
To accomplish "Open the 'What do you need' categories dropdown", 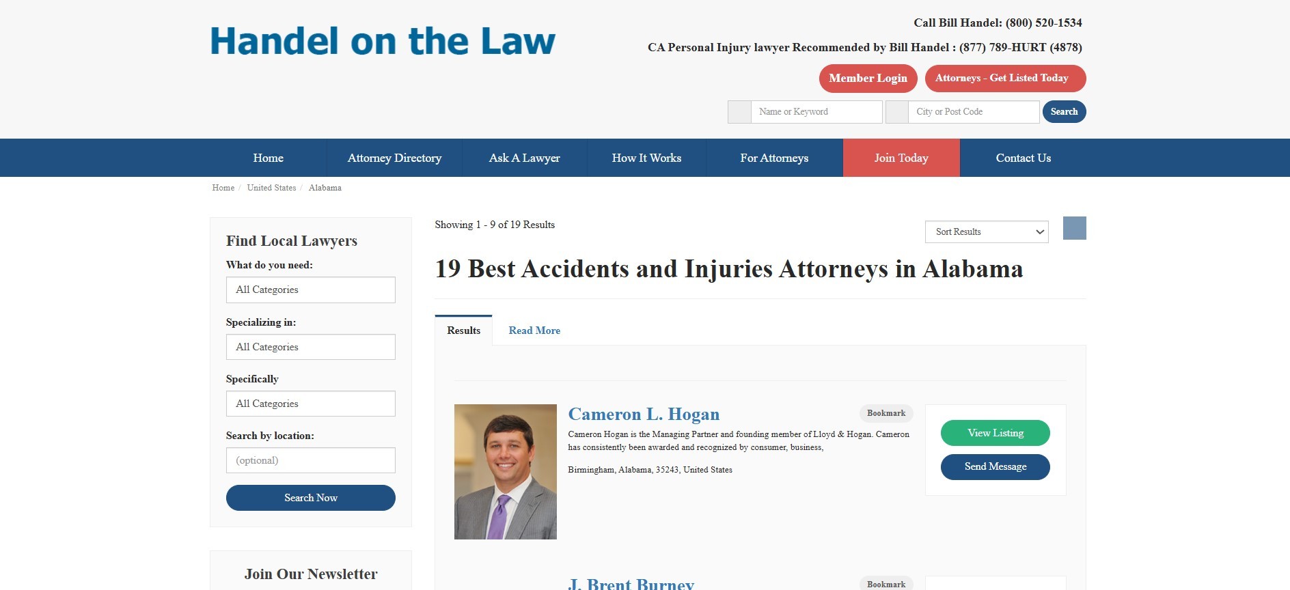I will pyautogui.click(x=311, y=290).
